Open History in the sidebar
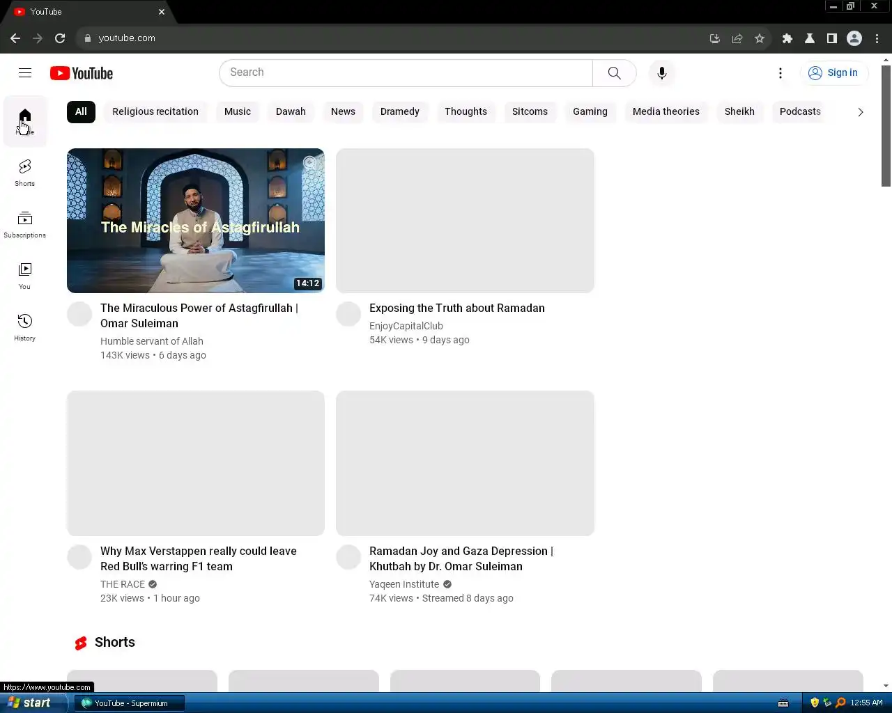Screen dimensions: 892x713 pos(25,327)
